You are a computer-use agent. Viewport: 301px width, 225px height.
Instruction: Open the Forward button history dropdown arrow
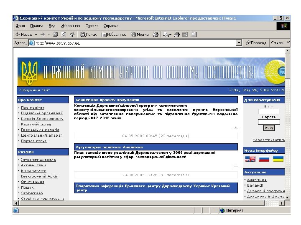pos(48,35)
